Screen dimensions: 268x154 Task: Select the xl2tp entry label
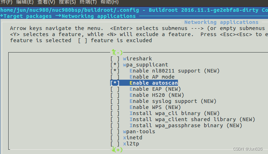click(x=131, y=144)
